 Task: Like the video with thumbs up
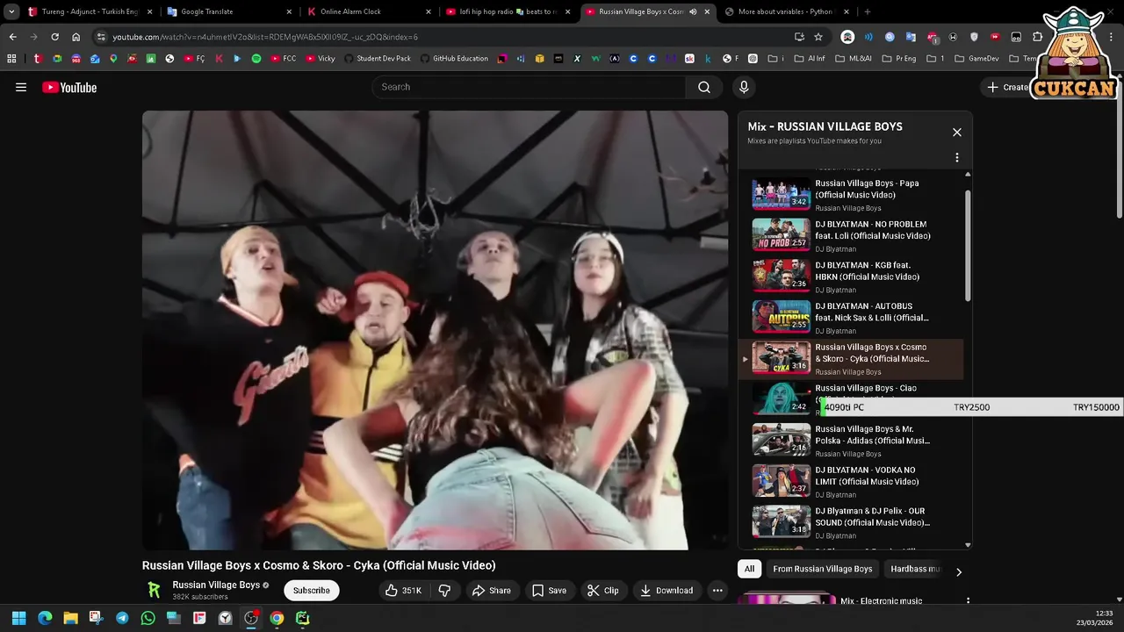coord(403,591)
